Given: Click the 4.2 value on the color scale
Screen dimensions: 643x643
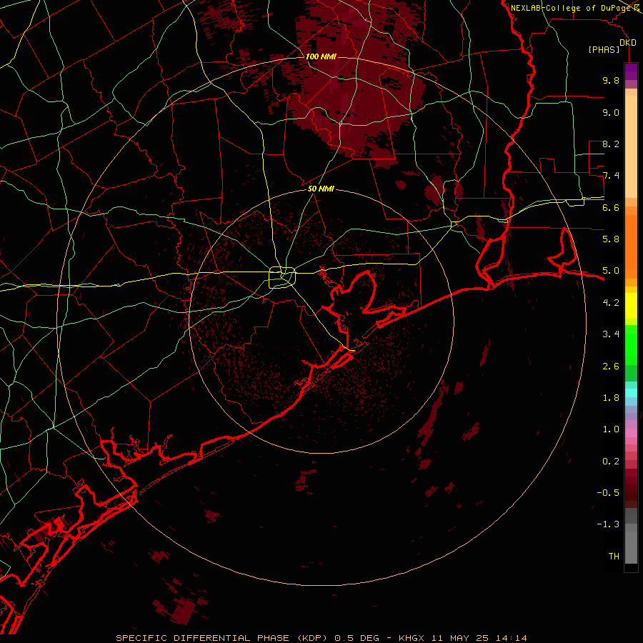Looking at the screenshot, I should [611, 303].
